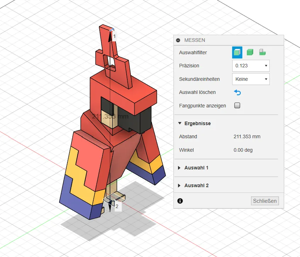Click the Auswahlfilter label
Viewport: 300px width, 257px height.
coord(193,52)
